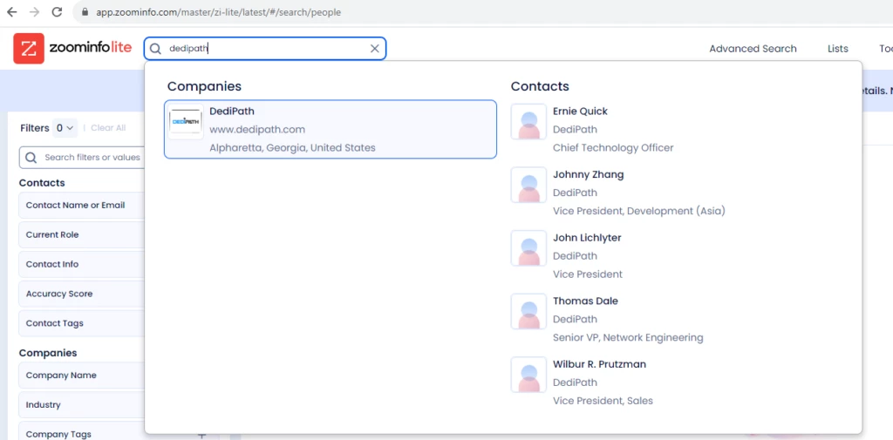
Task: Open the Filters count dropdown
Action: [x=65, y=128]
